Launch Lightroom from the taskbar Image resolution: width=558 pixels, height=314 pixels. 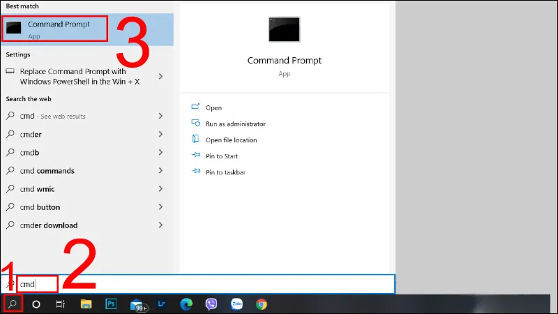(x=161, y=304)
